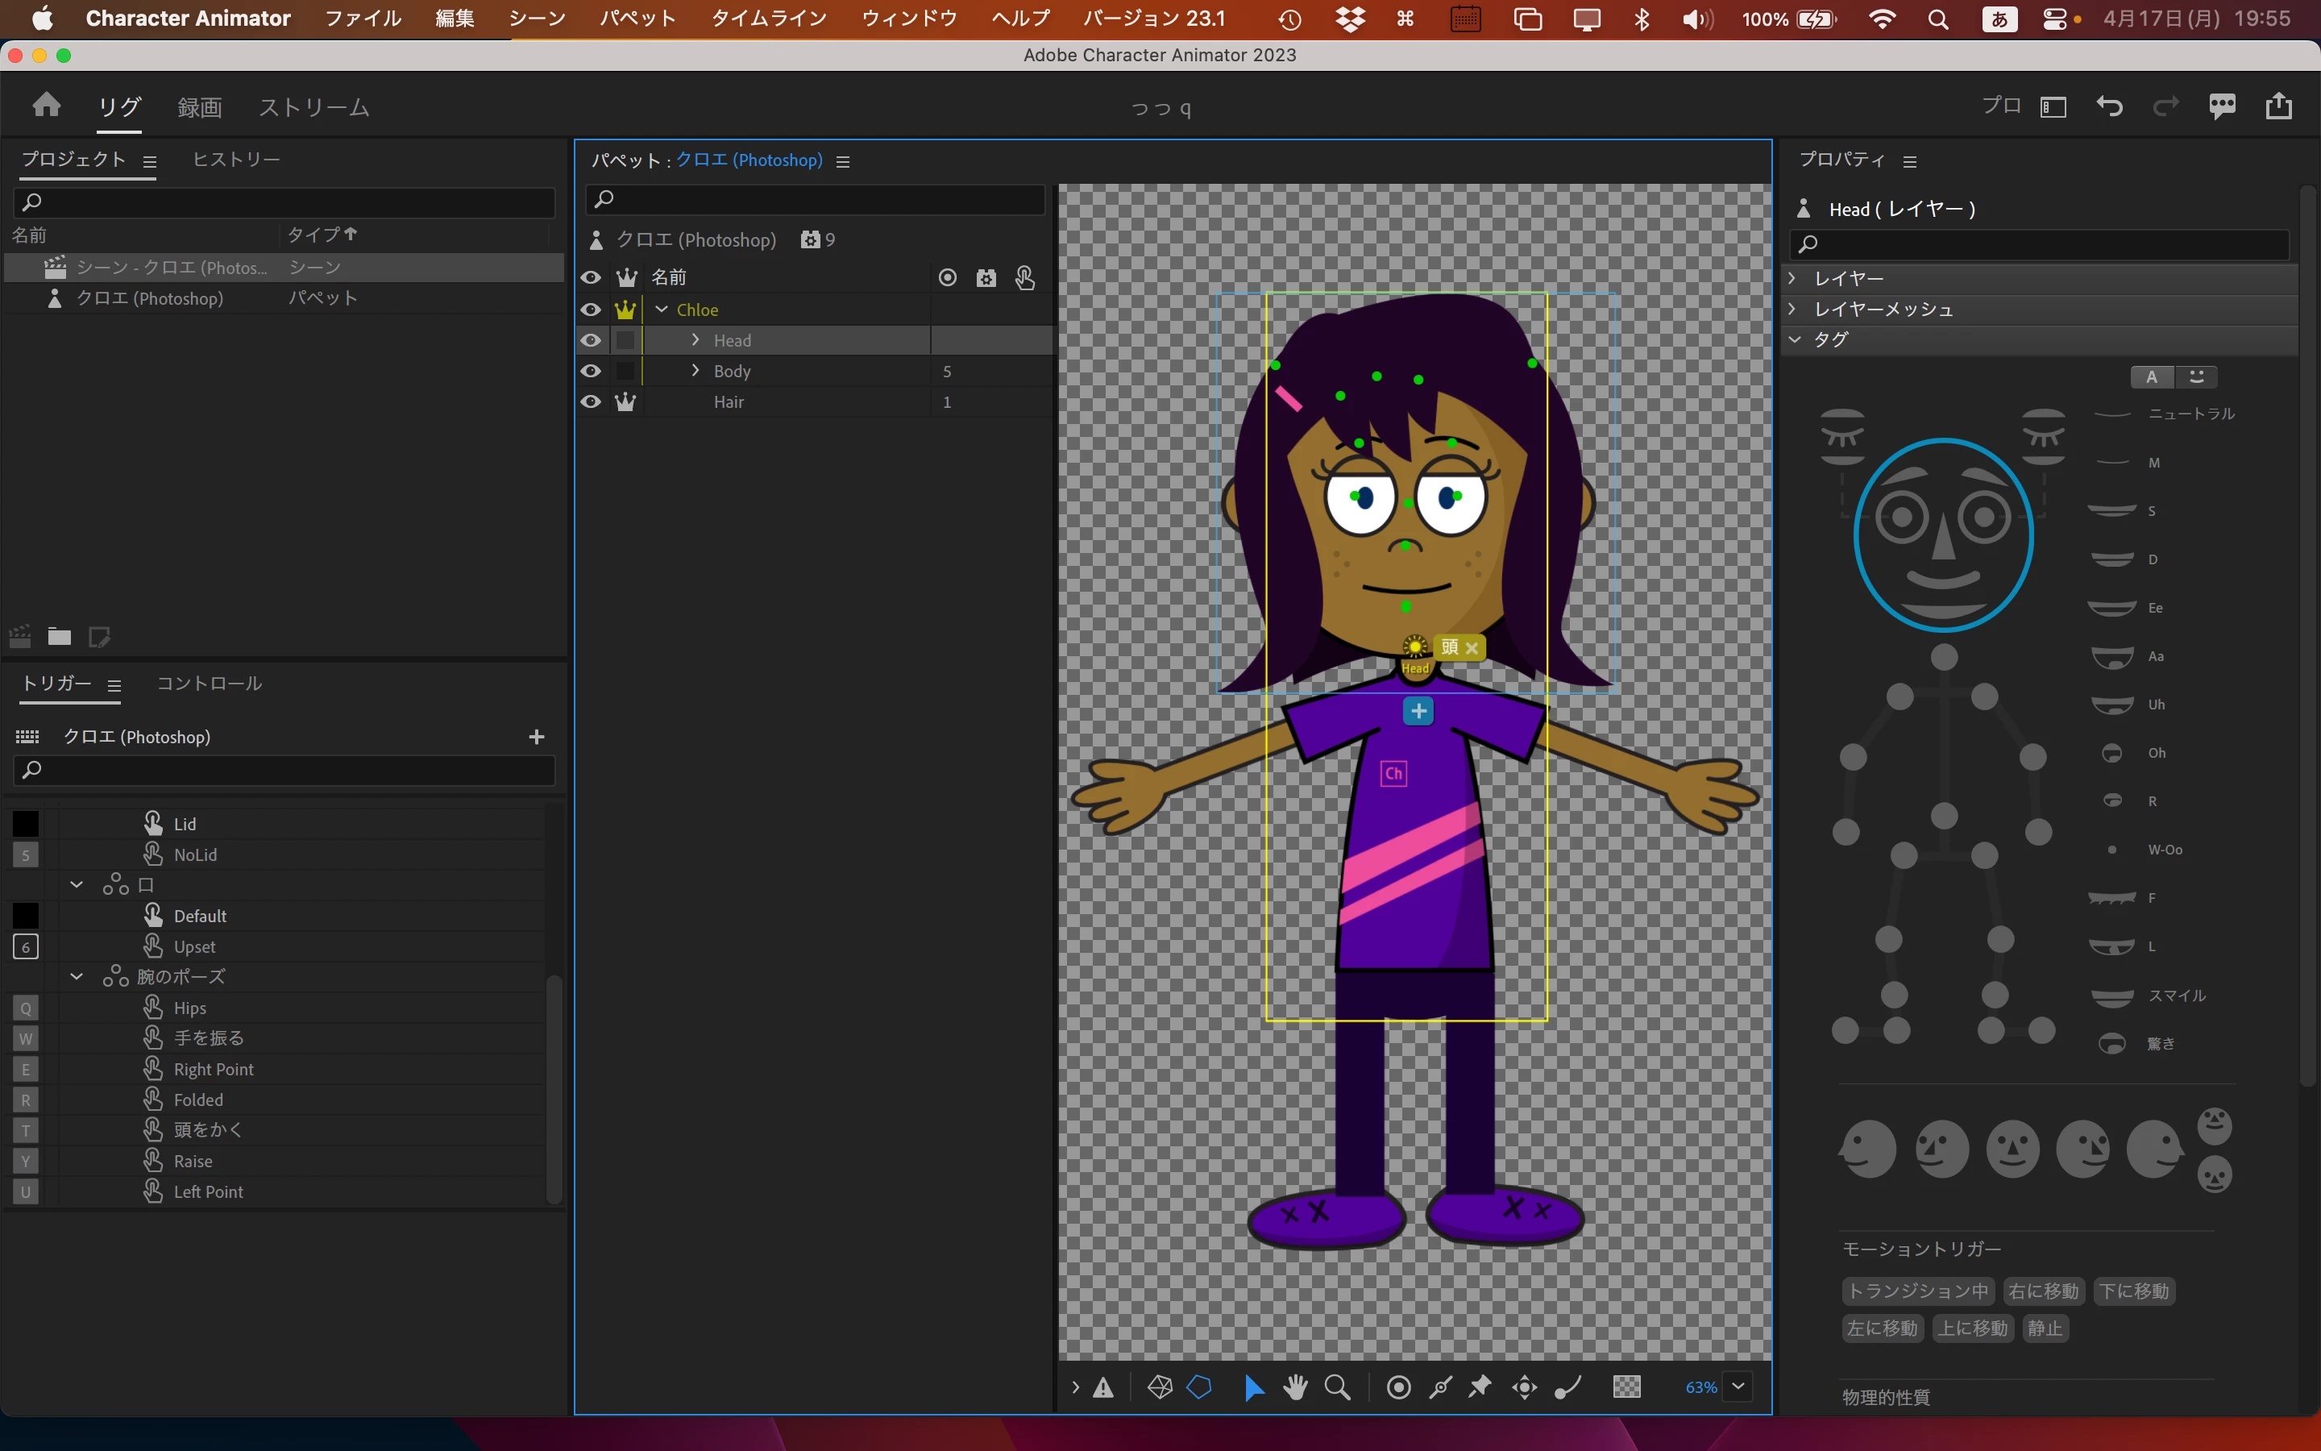The height and width of the screenshot is (1451, 2321).
Task: Toggle visibility of the Hair layer
Action: coord(591,402)
